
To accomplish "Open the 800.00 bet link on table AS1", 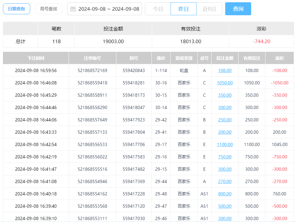I will pyautogui.click(x=225, y=194).
